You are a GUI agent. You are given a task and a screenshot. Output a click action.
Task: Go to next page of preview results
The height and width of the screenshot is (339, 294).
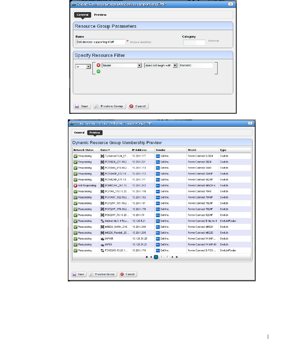172,257
